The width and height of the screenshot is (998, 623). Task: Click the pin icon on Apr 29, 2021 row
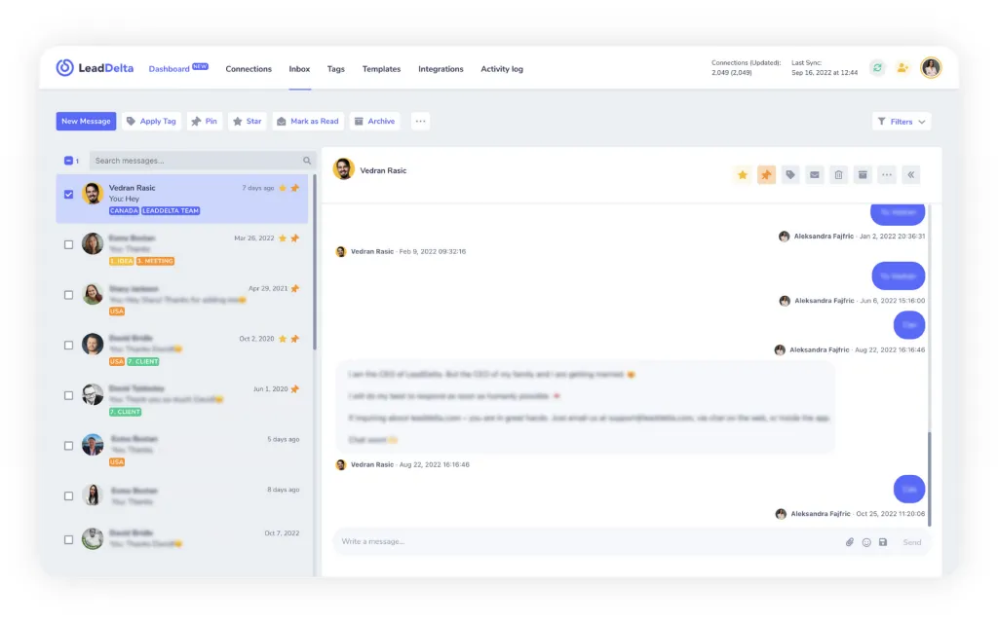294,288
